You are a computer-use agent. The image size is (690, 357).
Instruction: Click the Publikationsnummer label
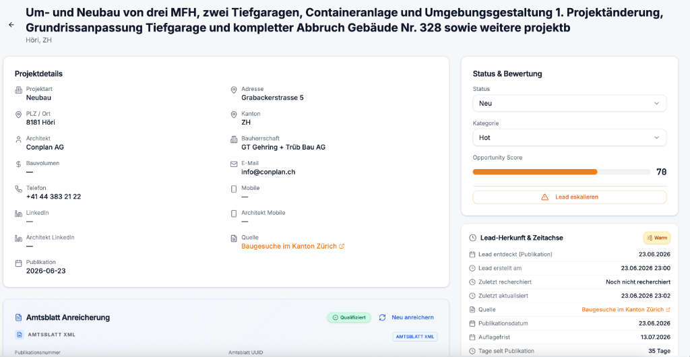[38, 352]
